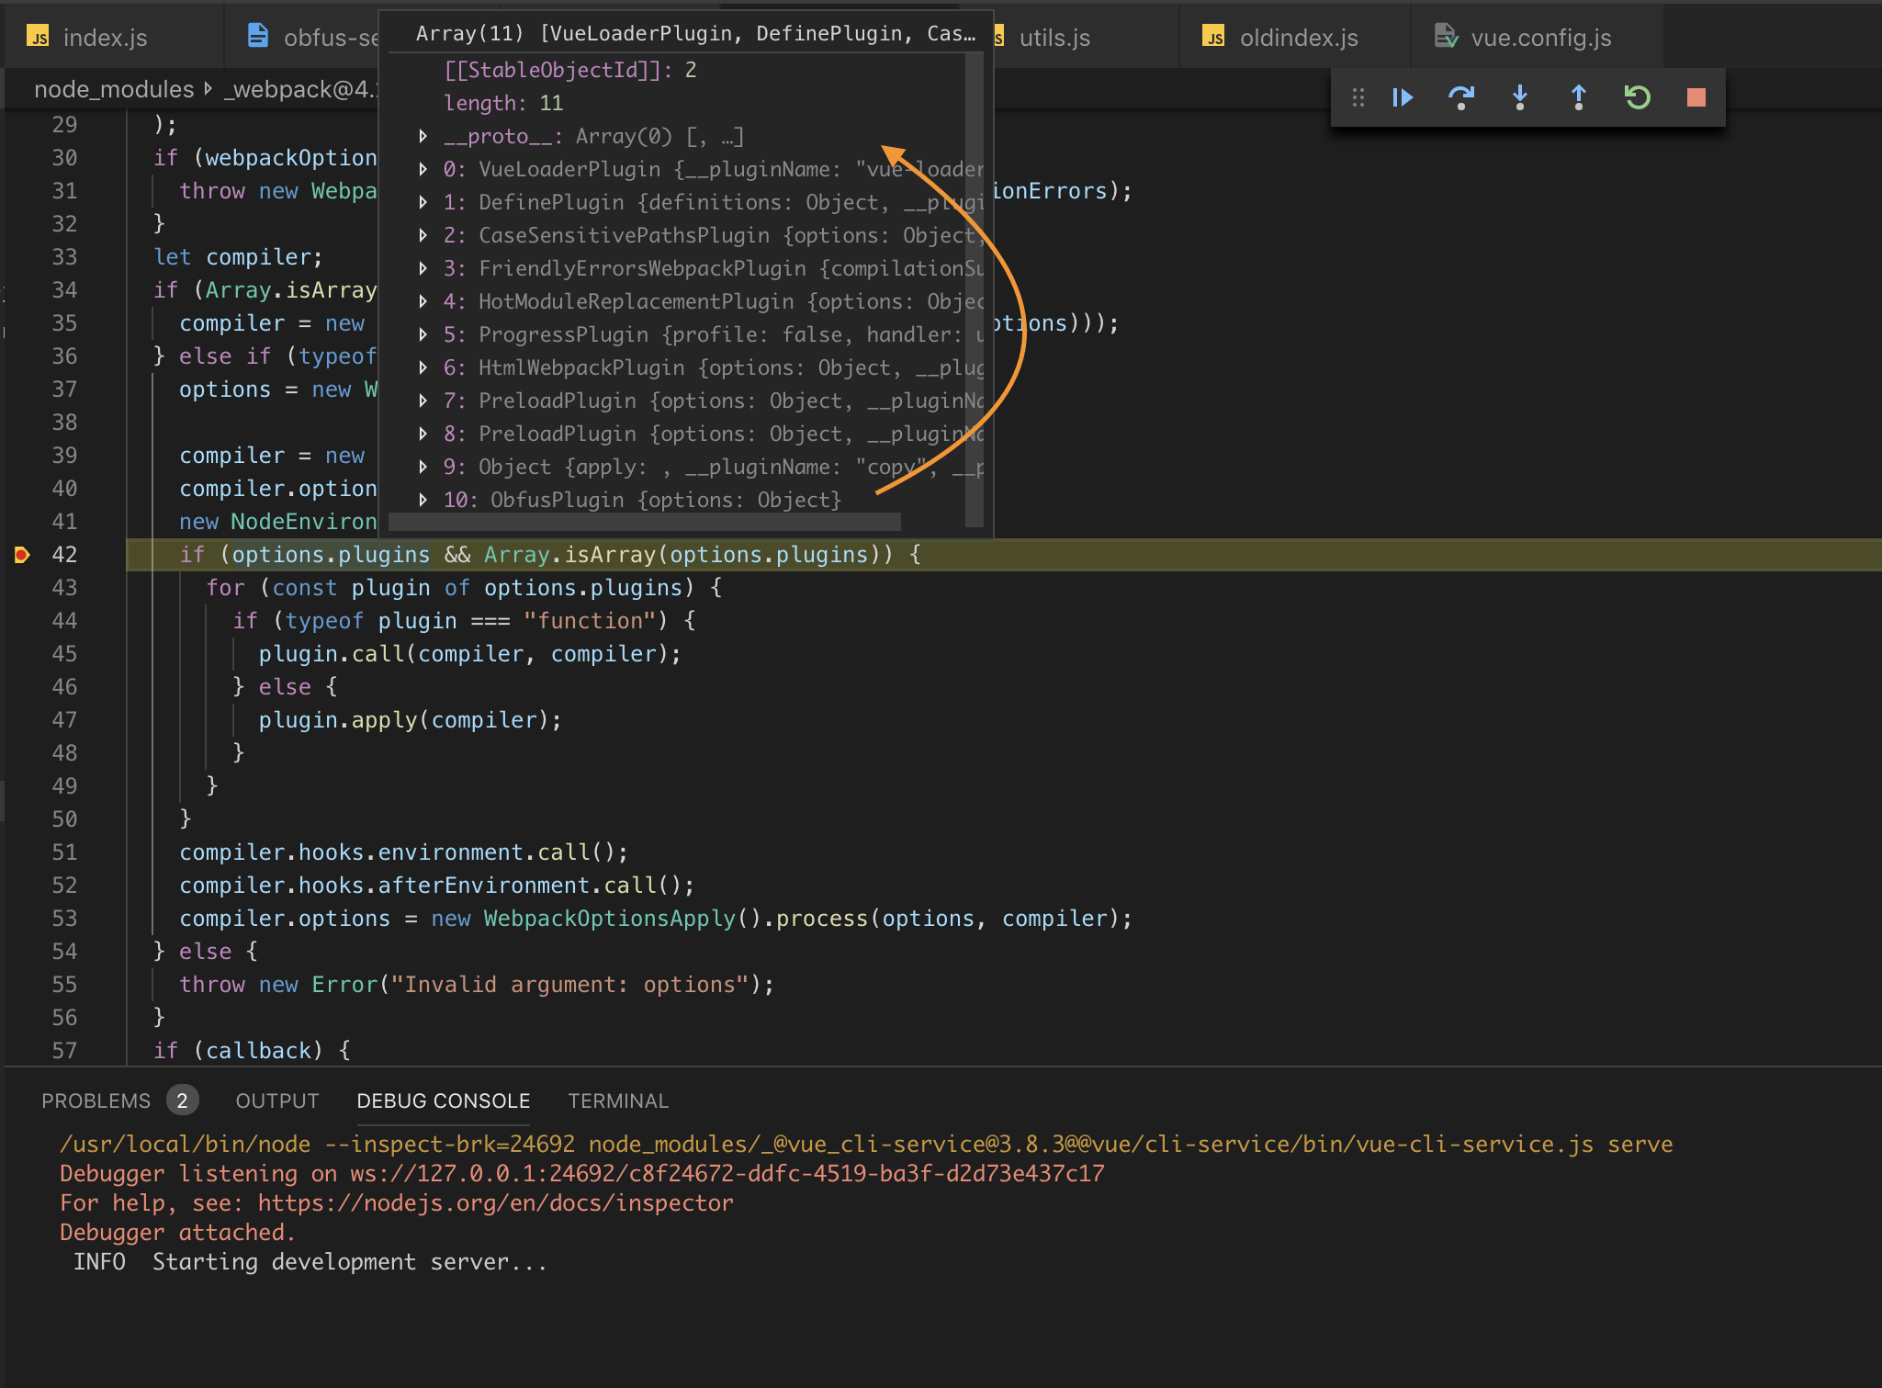Click the Step Over debug icon
The image size is (1882, 1388).
click(1461, 96)
